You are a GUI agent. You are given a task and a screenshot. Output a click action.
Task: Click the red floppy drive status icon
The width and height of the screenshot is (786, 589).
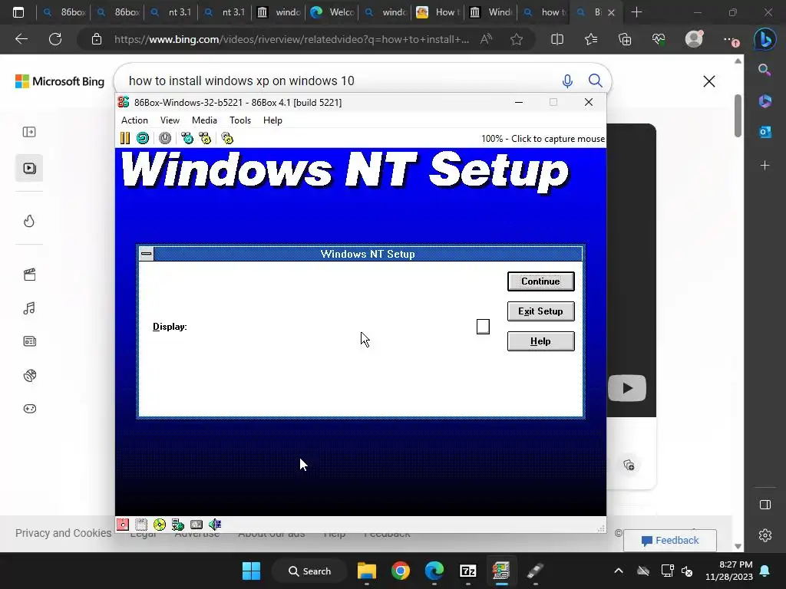(123, 525)
